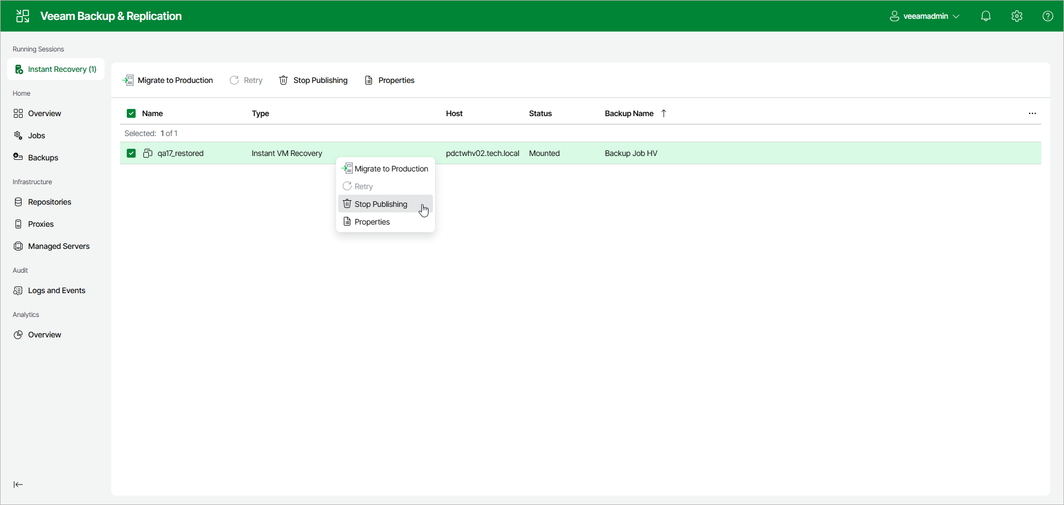Select Properties in the context menu

(372, 222)
